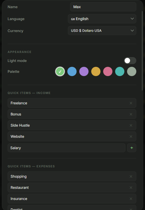Pick the gray palette color

(132, 71)
